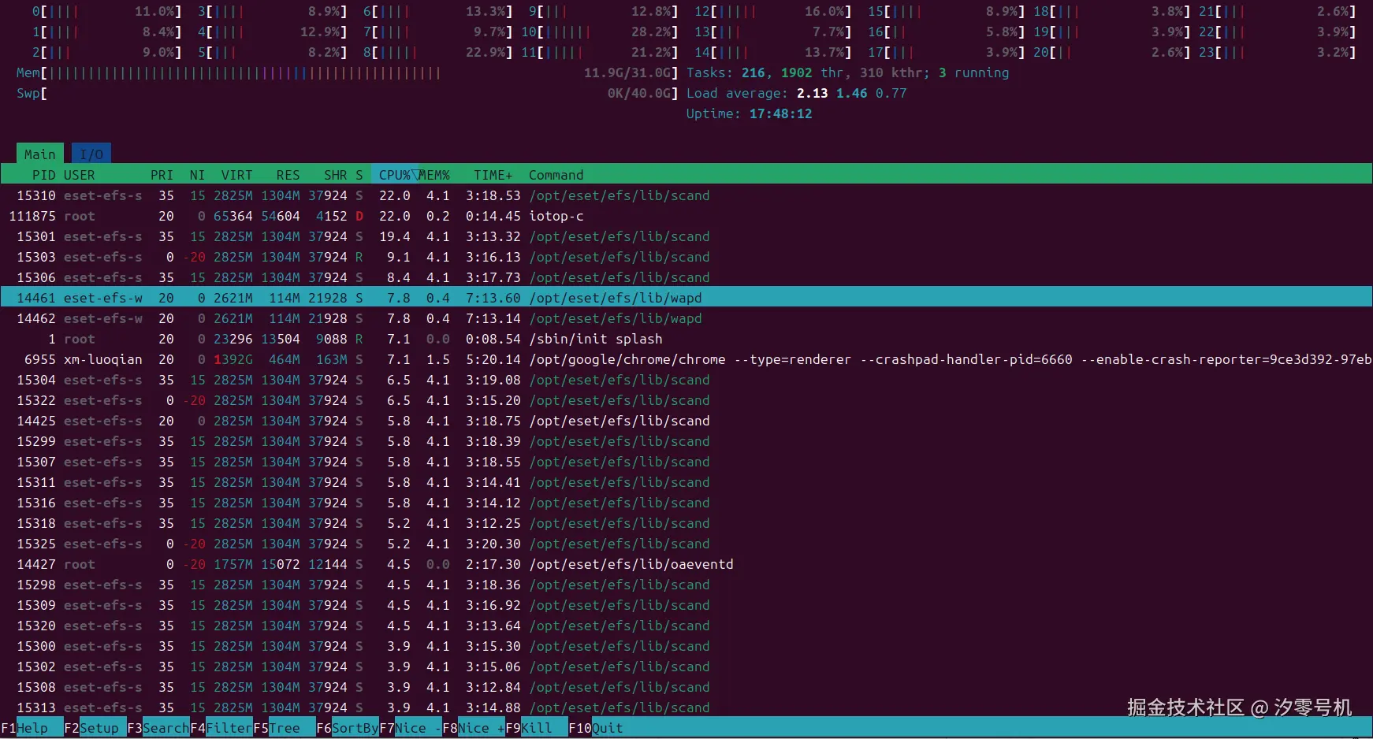Screen dimensions: 1373x739
Task: Open Help with the F1 button
Action: (32, 728)
